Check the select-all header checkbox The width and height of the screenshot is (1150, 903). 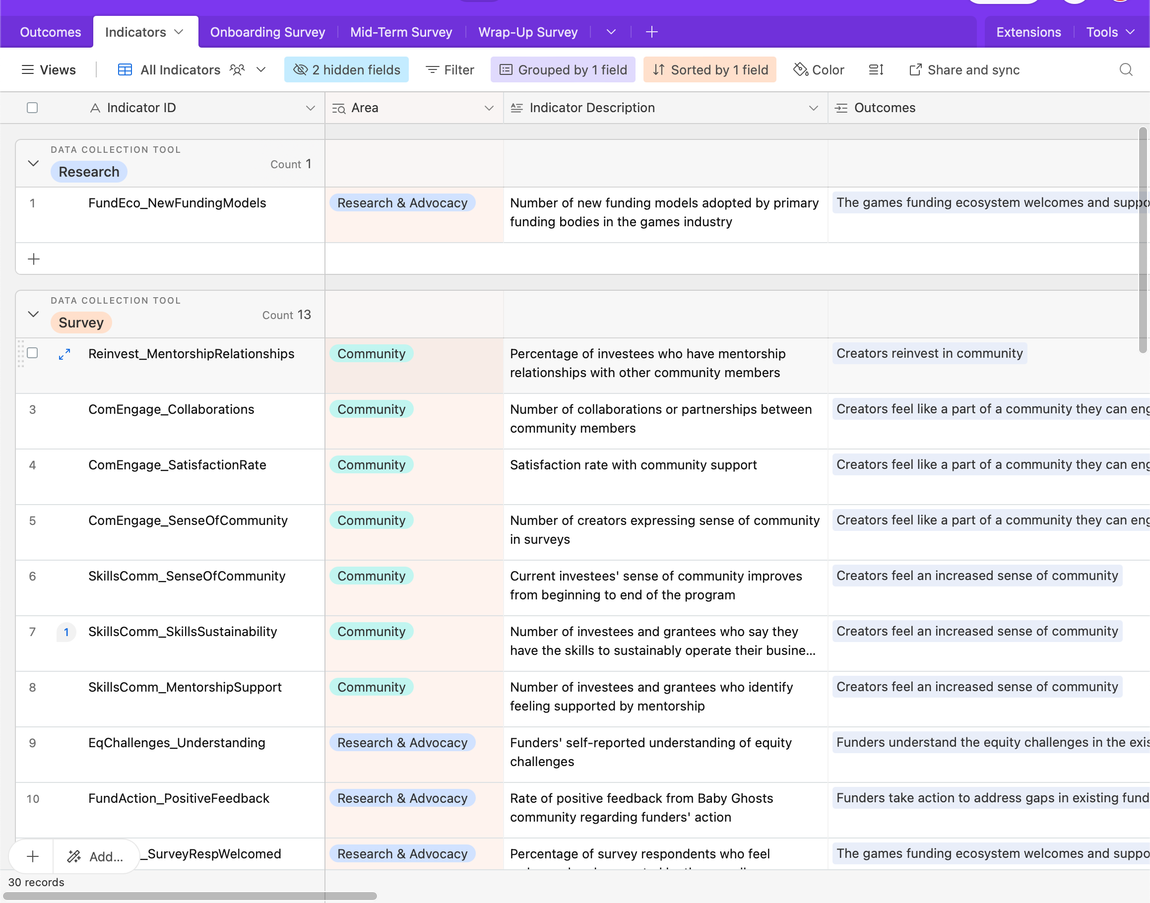(32, 108)
